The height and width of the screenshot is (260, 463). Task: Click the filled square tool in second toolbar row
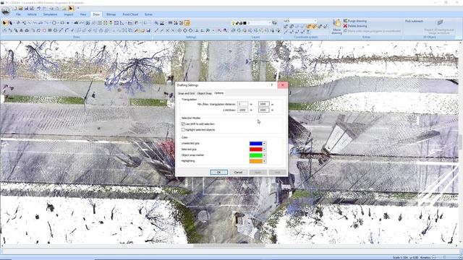[x=50, y=30]
